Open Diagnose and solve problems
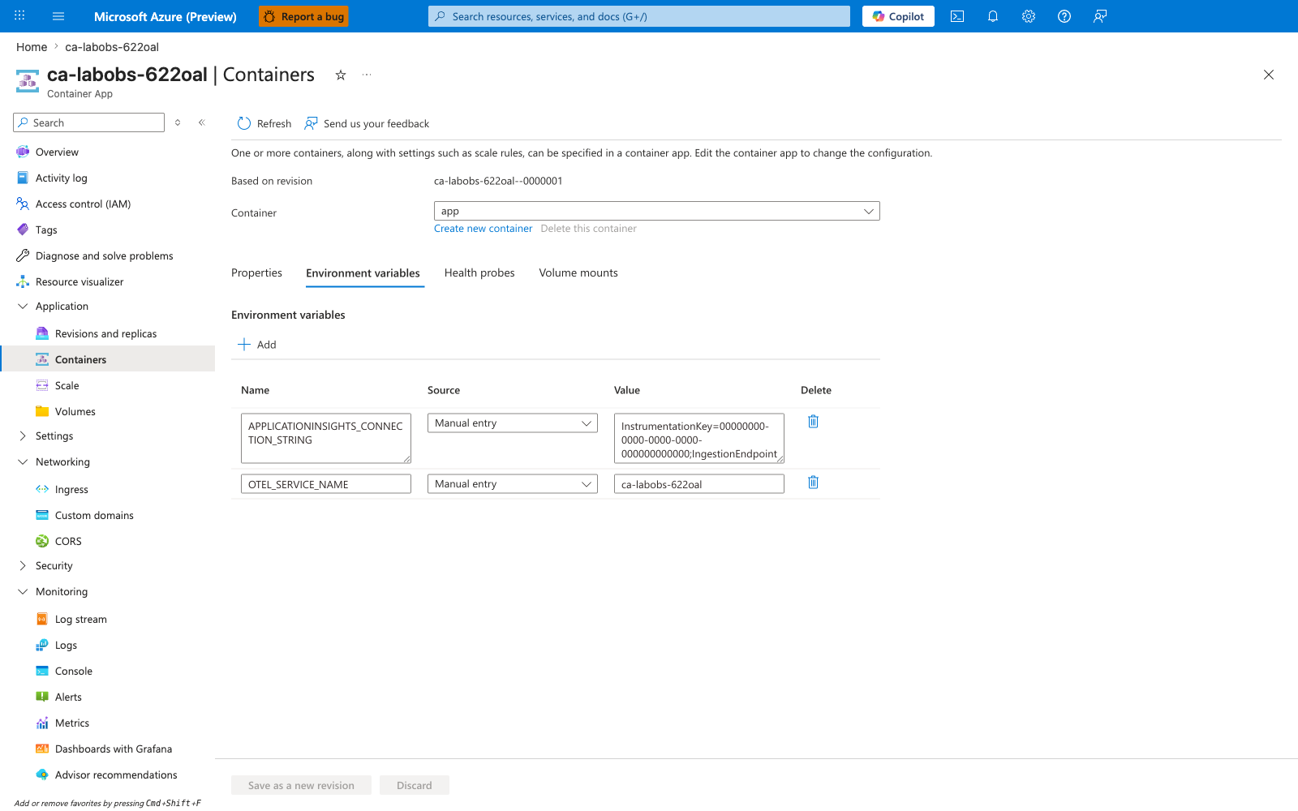Screen dimensions: 1298x811 click(x=105, y=255)
